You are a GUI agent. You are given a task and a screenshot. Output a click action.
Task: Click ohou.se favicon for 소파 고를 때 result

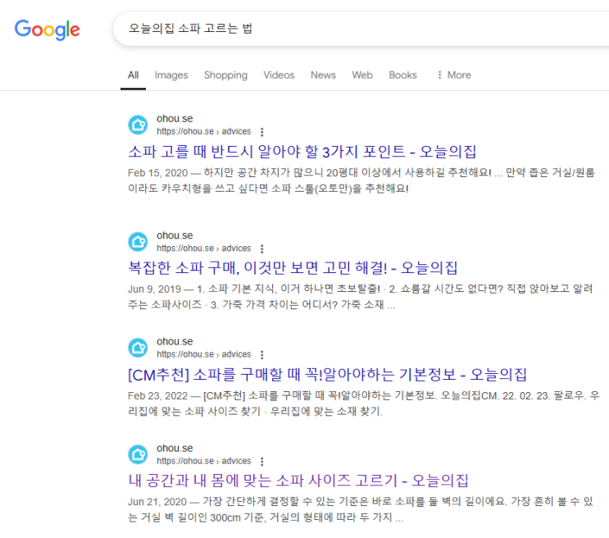(138, 125)
